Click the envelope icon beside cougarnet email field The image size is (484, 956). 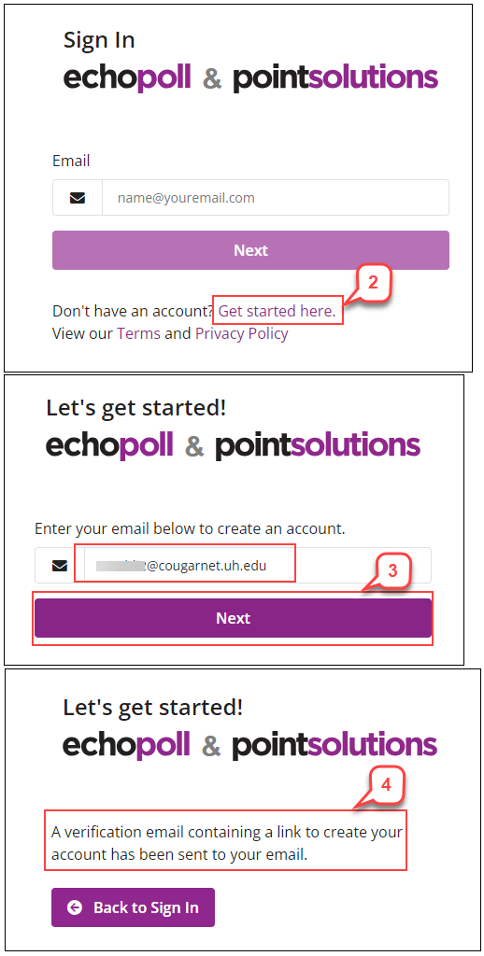[x=59, y=566]
